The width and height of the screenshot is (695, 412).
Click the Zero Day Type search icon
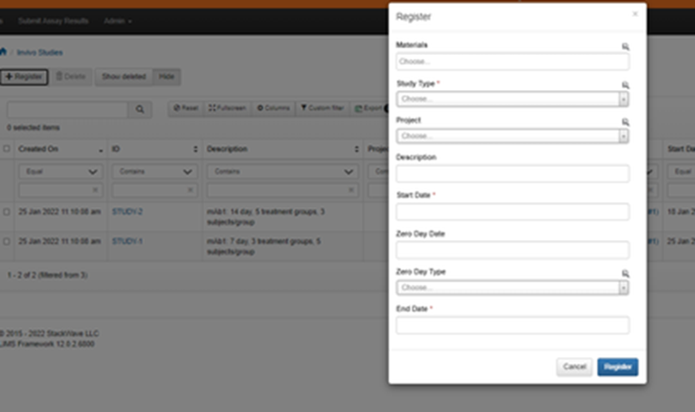tap(625, 272)
